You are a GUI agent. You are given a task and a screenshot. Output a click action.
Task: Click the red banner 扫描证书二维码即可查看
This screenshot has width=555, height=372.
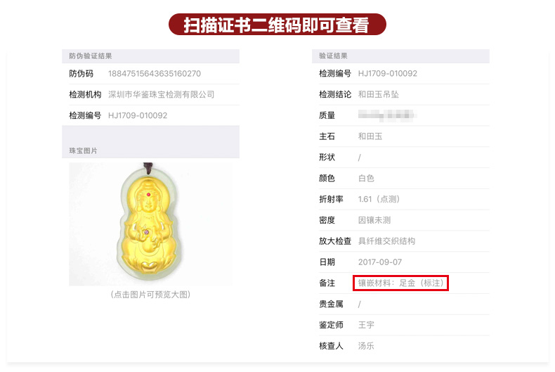click(x=277, y=25)
